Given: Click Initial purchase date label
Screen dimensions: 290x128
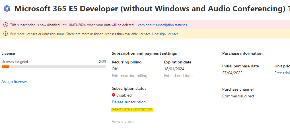Looking at the screenshot, I should click(x=240, y=66).
